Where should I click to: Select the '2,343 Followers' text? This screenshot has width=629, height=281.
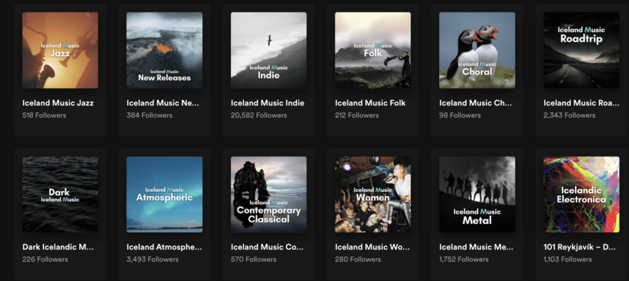tap(569, 116)
